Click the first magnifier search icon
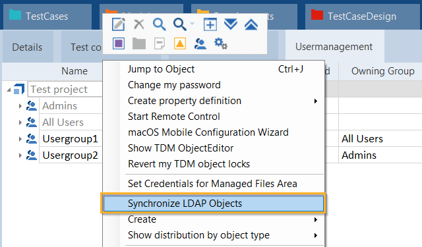The image size is (422, 247). 159,24
